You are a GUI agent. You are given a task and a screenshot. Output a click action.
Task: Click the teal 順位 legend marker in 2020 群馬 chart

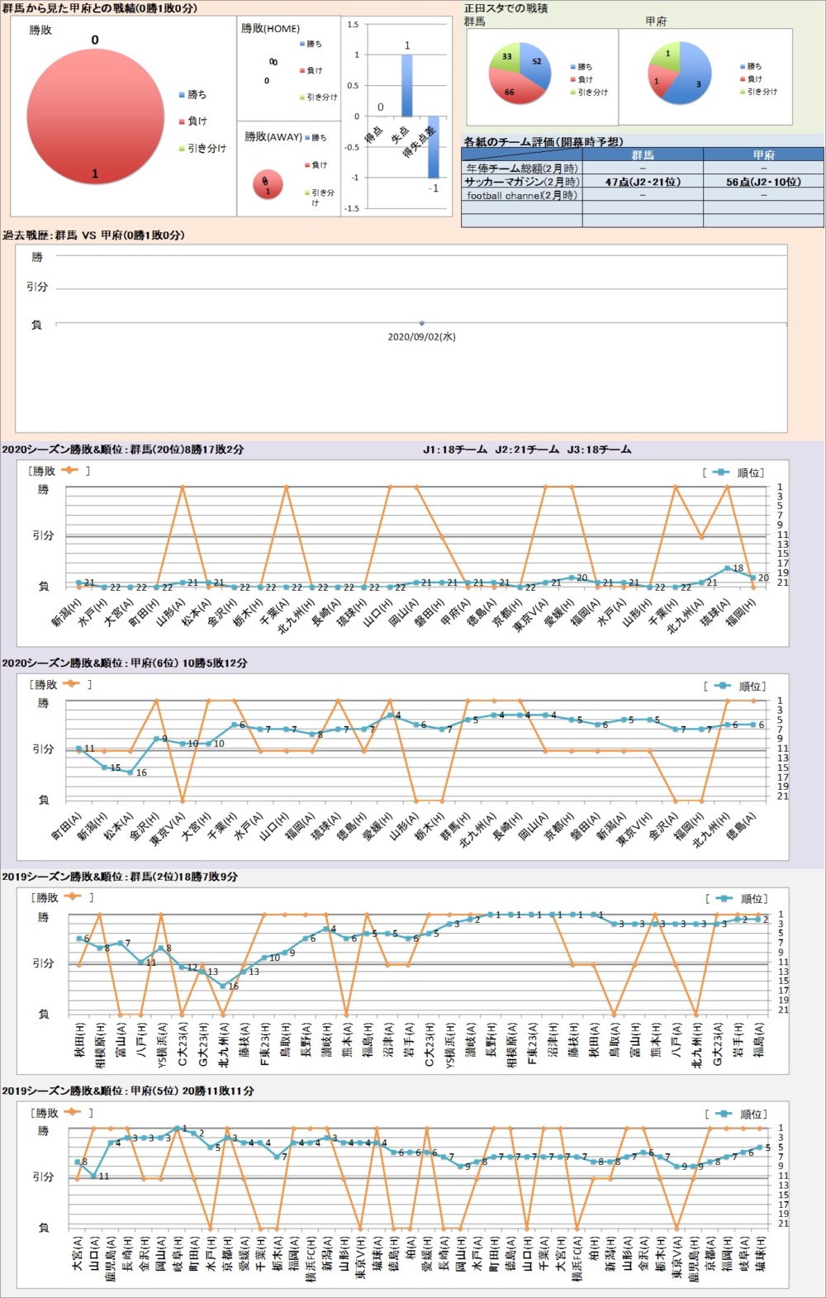tap(720, 472)
